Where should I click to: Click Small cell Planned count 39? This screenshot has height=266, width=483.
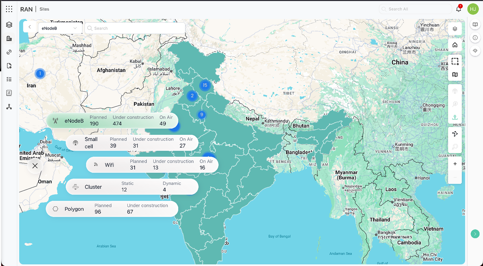coord(113,146)
